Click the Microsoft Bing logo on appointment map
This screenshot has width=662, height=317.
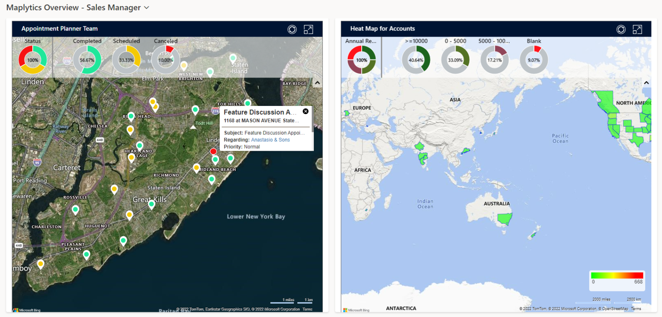[x=27, y=310]
